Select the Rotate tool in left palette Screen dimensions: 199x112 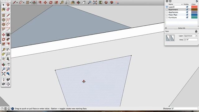pos(3,40)
